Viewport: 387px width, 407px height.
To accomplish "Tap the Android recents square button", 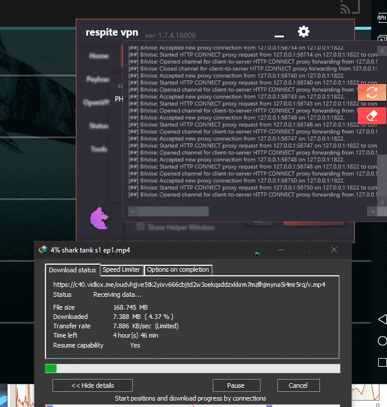I will pyautogui.click(x=382, y=362).
